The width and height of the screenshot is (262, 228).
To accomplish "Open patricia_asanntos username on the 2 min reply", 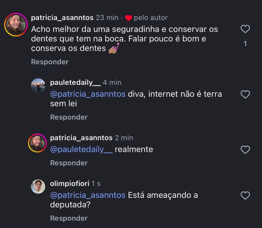I will tap(81, 138).
